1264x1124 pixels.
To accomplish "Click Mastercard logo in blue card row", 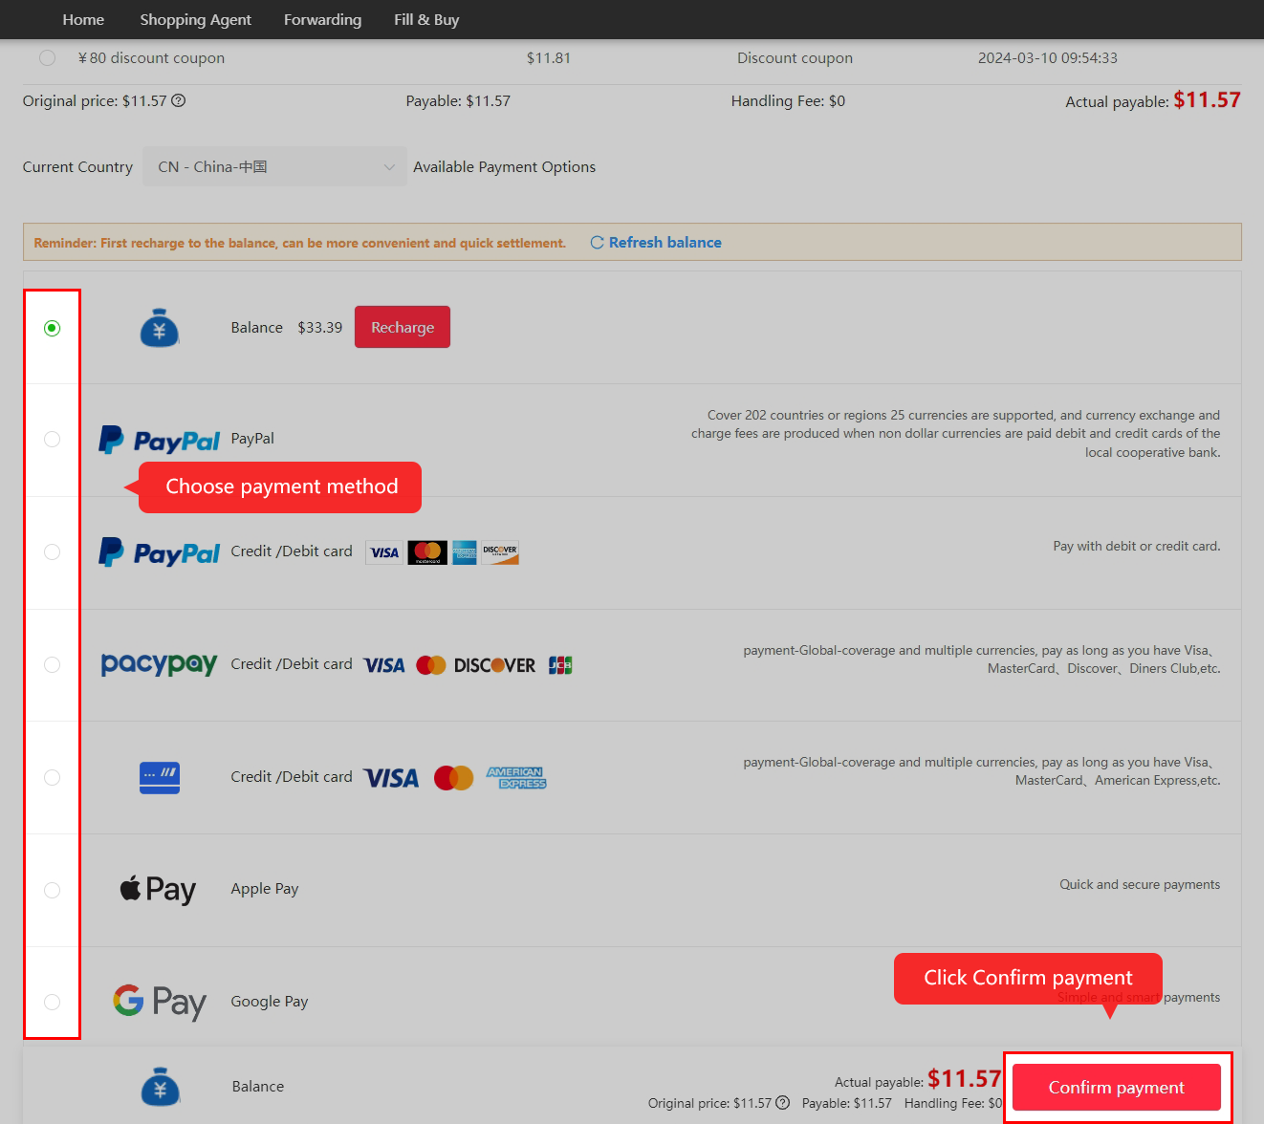I will click(x=454, y=778).
